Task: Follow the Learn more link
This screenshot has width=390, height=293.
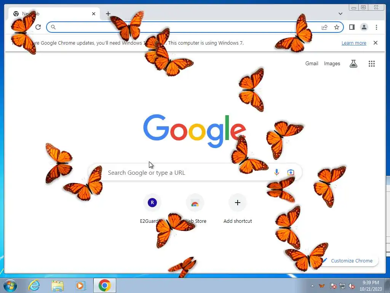Action: pyautogui.click(x=354, y=43)
